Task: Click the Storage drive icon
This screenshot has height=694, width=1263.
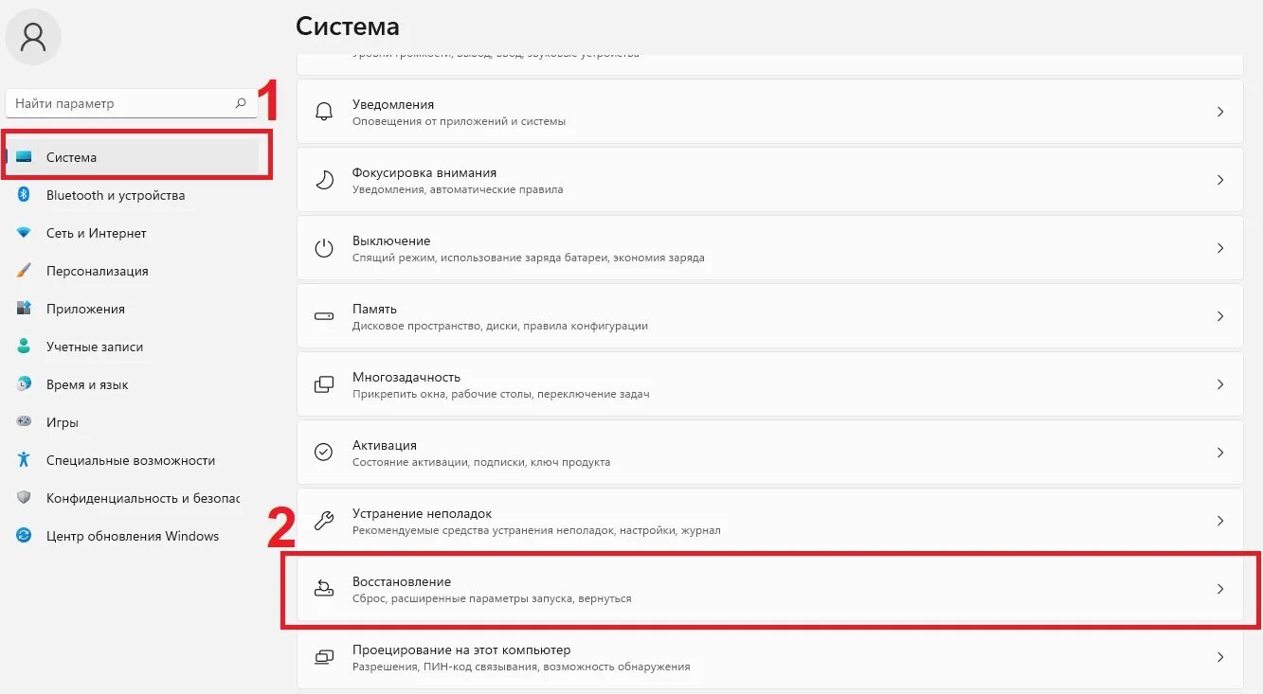Action: click(x=324, y=316)
